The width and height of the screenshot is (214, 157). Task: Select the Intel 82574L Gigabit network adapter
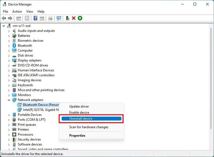point(41,110)
